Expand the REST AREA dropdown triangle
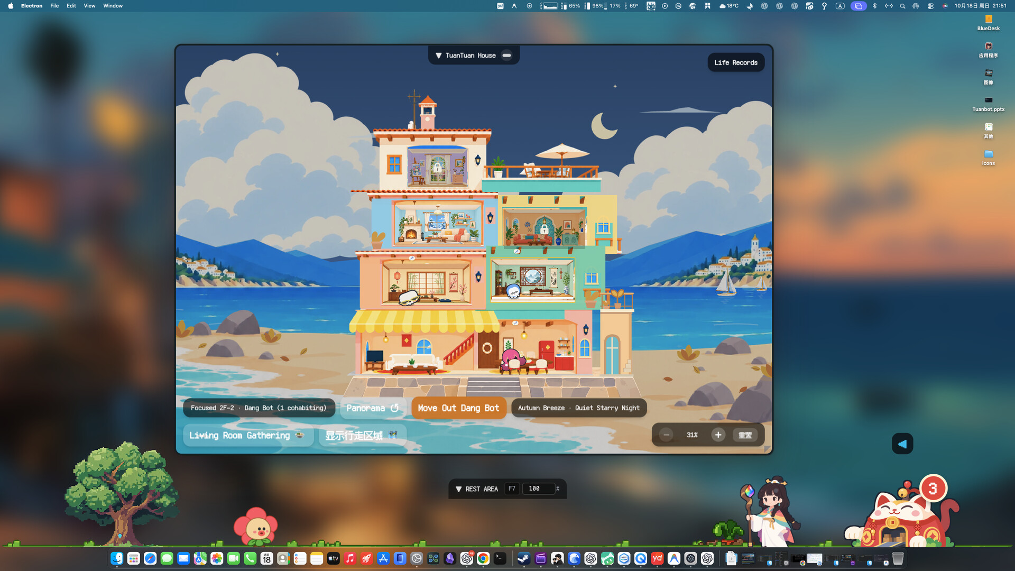 click(x=458, y=489)
